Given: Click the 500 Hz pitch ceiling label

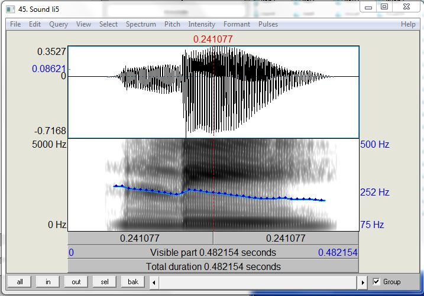Looking at the screenshot, I should [375, 145].
